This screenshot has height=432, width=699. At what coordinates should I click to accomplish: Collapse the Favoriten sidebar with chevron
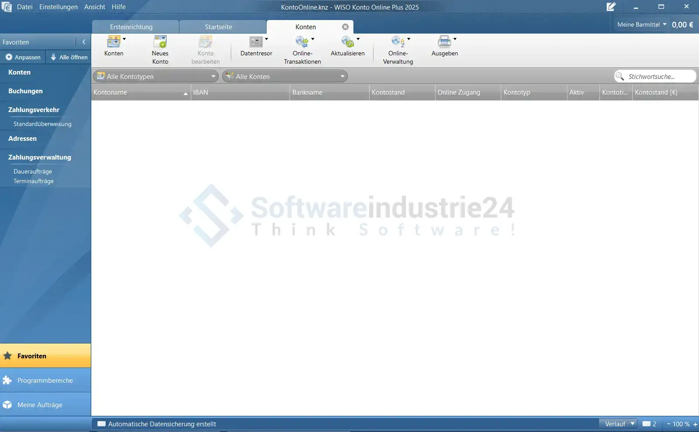tap(84, 42)
